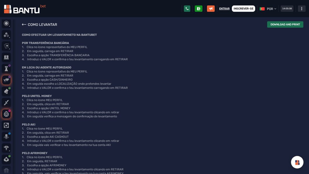Image resolution: width=309 pixels, height=174 pixels.
Task: Click the 14:05:08 clock display
Action: [x=287, y=9]
